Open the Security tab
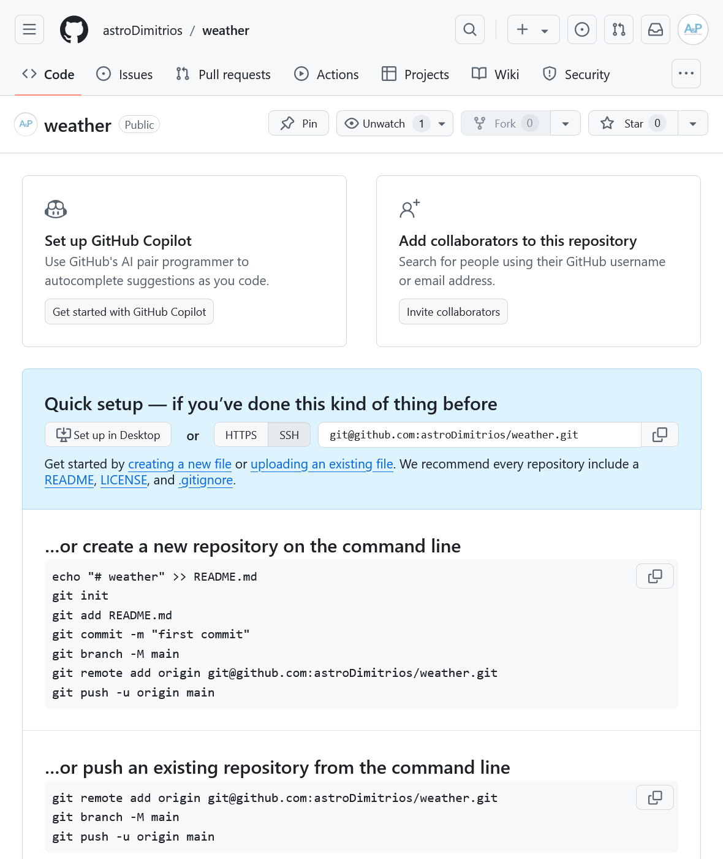Image resolution: width=723 pixels, height=859 pixels. click(577, 74)
